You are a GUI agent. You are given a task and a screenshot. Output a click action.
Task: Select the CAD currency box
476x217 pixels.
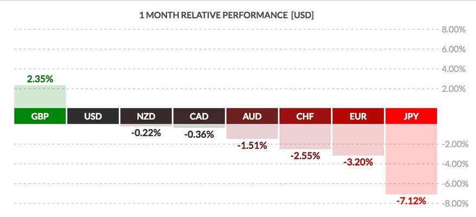pyautogui.click(x=199, y=116)
